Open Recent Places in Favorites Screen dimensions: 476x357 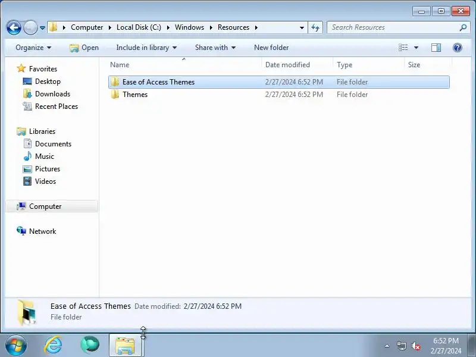click(57, 107)
